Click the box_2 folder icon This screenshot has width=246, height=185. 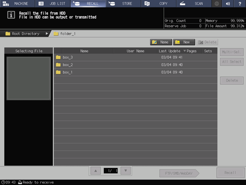[58, 65]
